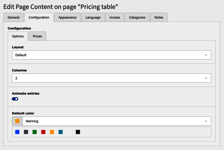The width and height of the screenshot is (224, 150).
Task: Select the teal color swatch
Action: tap(61, 132)
